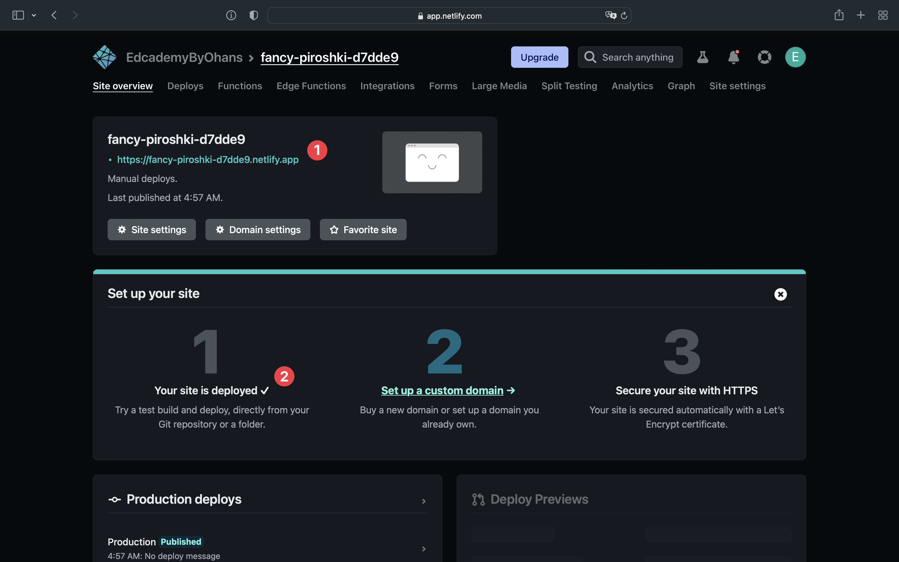Click the magnifier in Search anything
This screenshot has width=899, height=562.
[590, 57]
